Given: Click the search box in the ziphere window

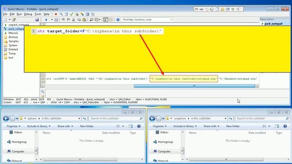Looking at the screenshot, I should [116, 118].
